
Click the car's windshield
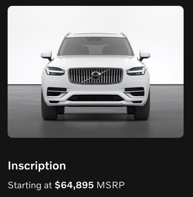pos(96,46)
